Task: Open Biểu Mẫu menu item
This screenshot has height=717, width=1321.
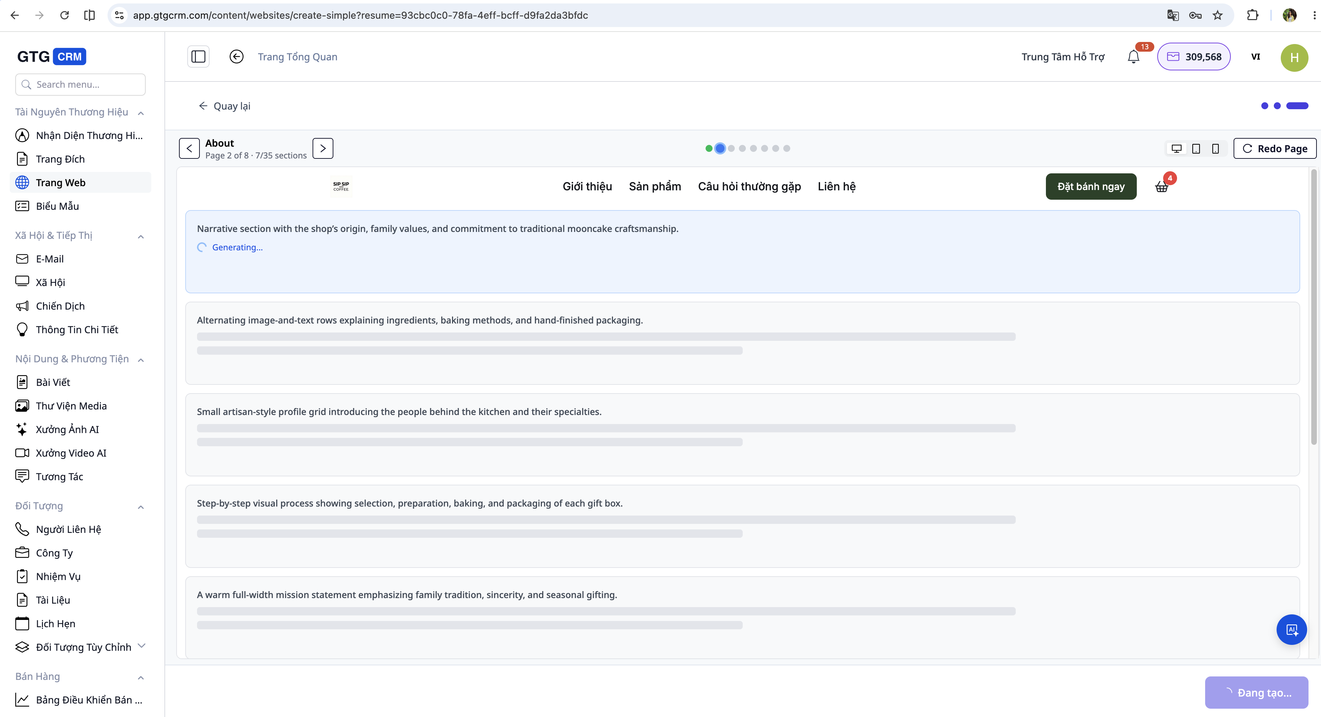Action: point(80,206)
